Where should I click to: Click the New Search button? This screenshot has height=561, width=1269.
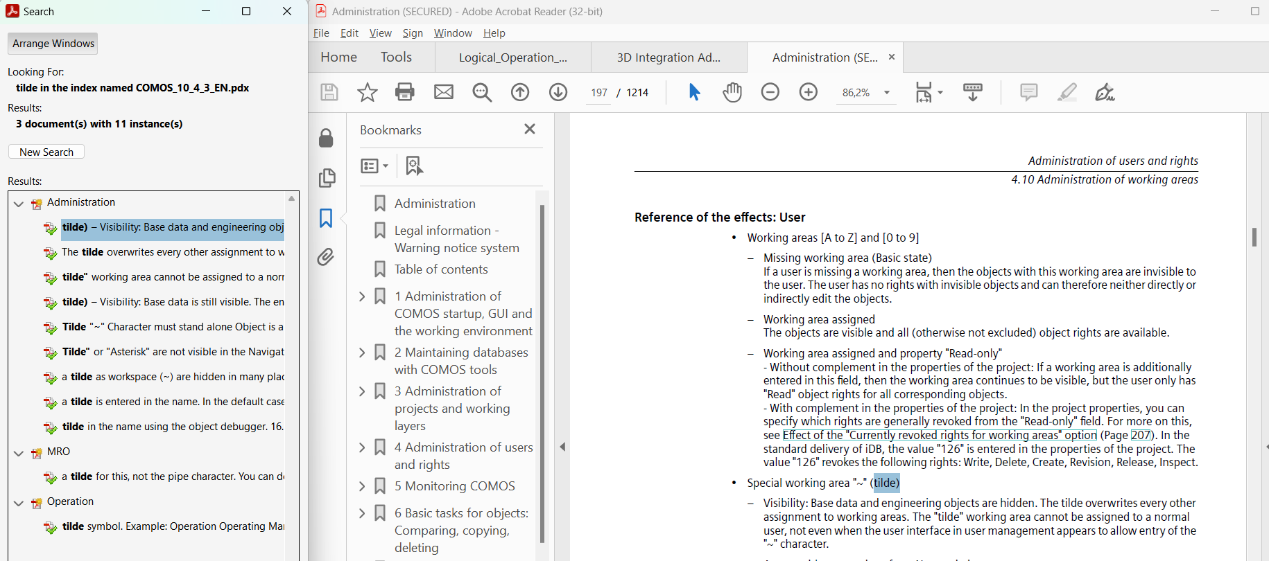(x=46, y=152)
